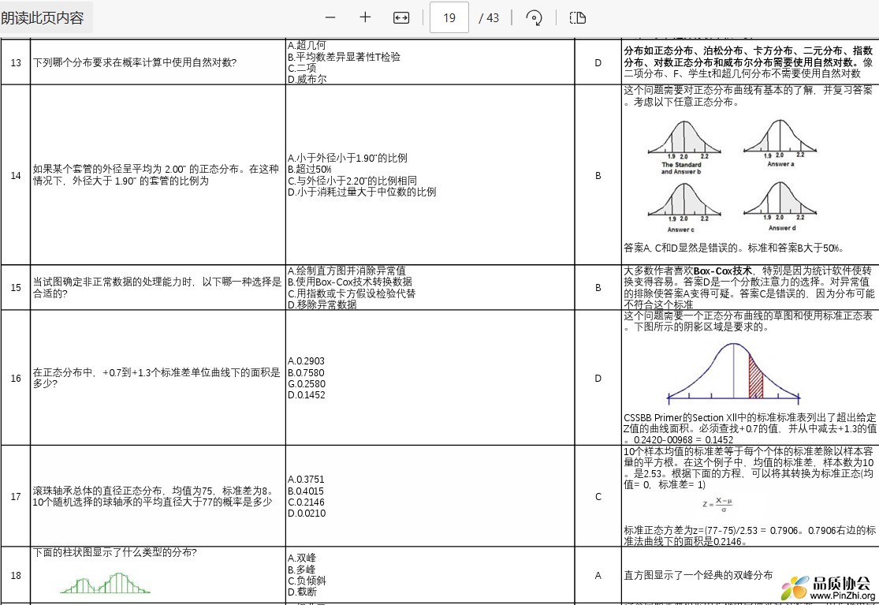This screenshot has width=879, height=605.
Task: Click row number 15 cell
Action: click(x=16, y=288)
